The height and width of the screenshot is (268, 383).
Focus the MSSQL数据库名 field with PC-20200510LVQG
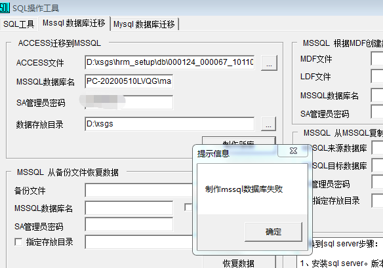pos(129,81)
